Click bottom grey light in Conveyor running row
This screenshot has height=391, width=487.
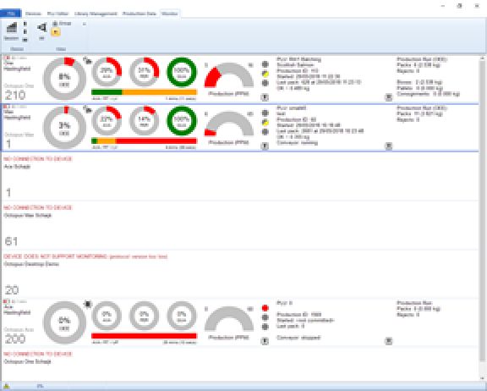tap(265, 132)
